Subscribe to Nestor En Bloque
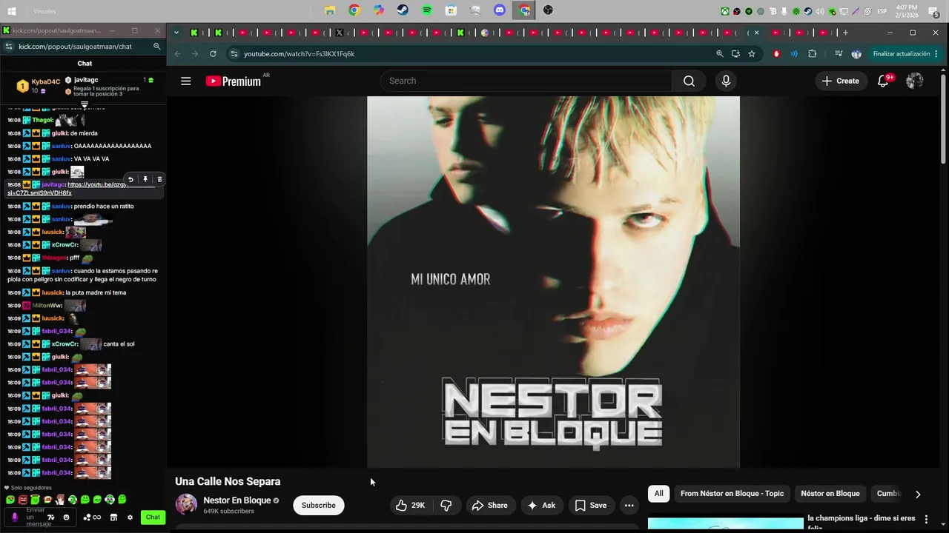The height and width of the screenshot is (533, 949). click(x=318, y=506)
